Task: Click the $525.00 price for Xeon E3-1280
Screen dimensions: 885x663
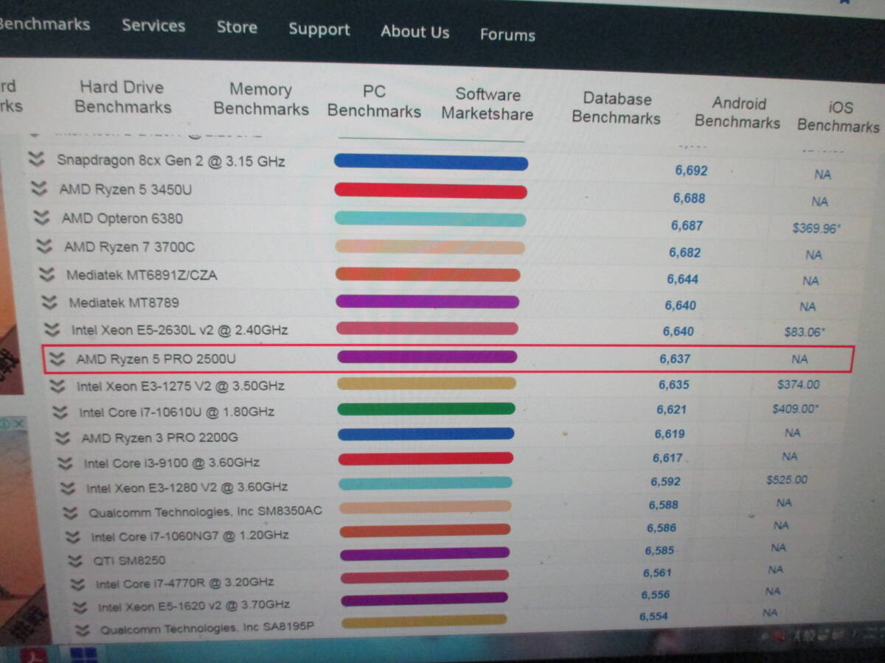Action: tap(787, 480)
